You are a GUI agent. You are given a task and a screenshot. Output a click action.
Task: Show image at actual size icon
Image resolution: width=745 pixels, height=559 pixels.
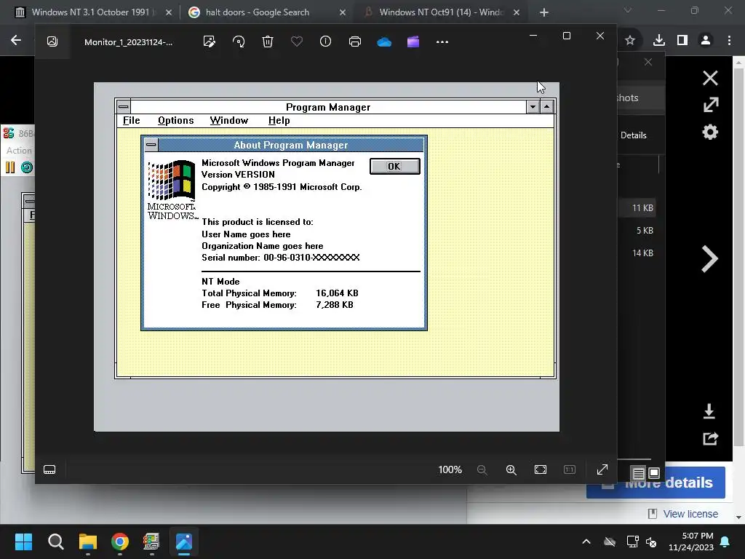(570, 469)
